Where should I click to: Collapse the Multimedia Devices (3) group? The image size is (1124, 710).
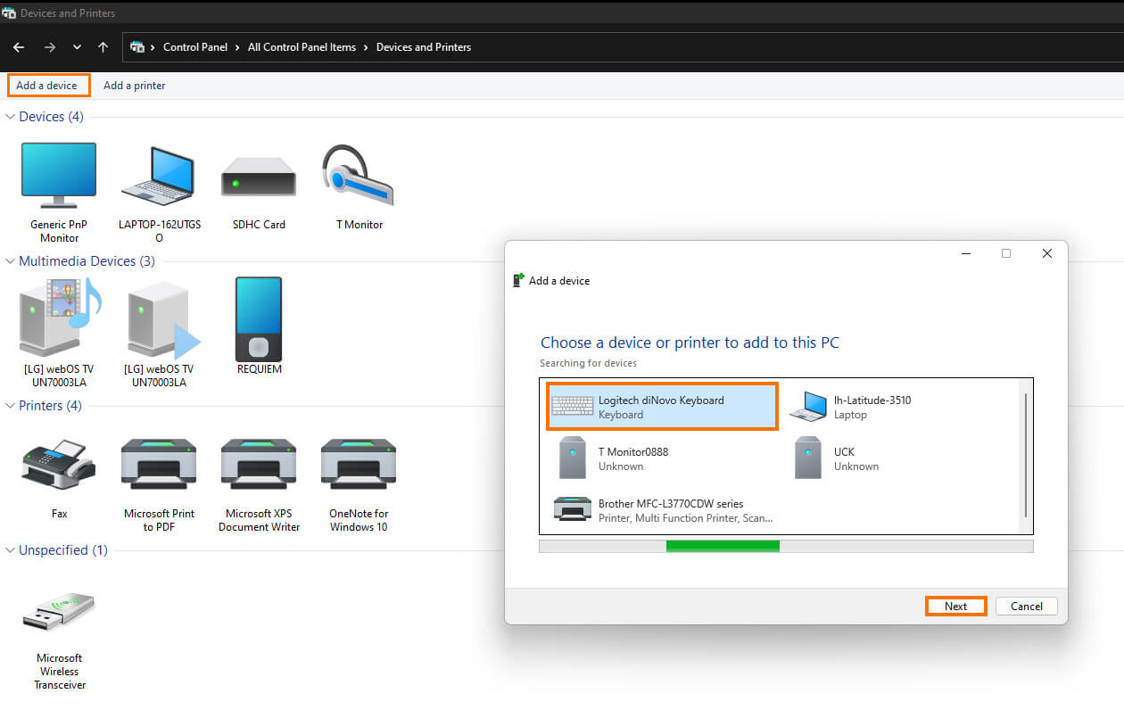tap(11, 261)
